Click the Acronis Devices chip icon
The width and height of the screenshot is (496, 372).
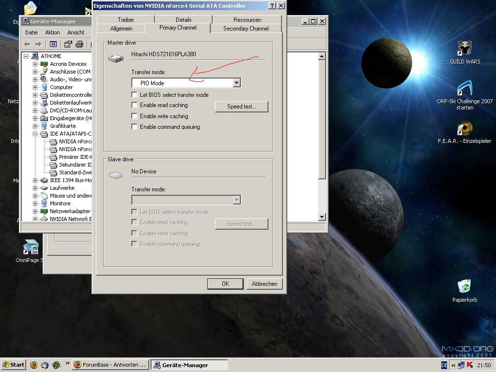44,64
